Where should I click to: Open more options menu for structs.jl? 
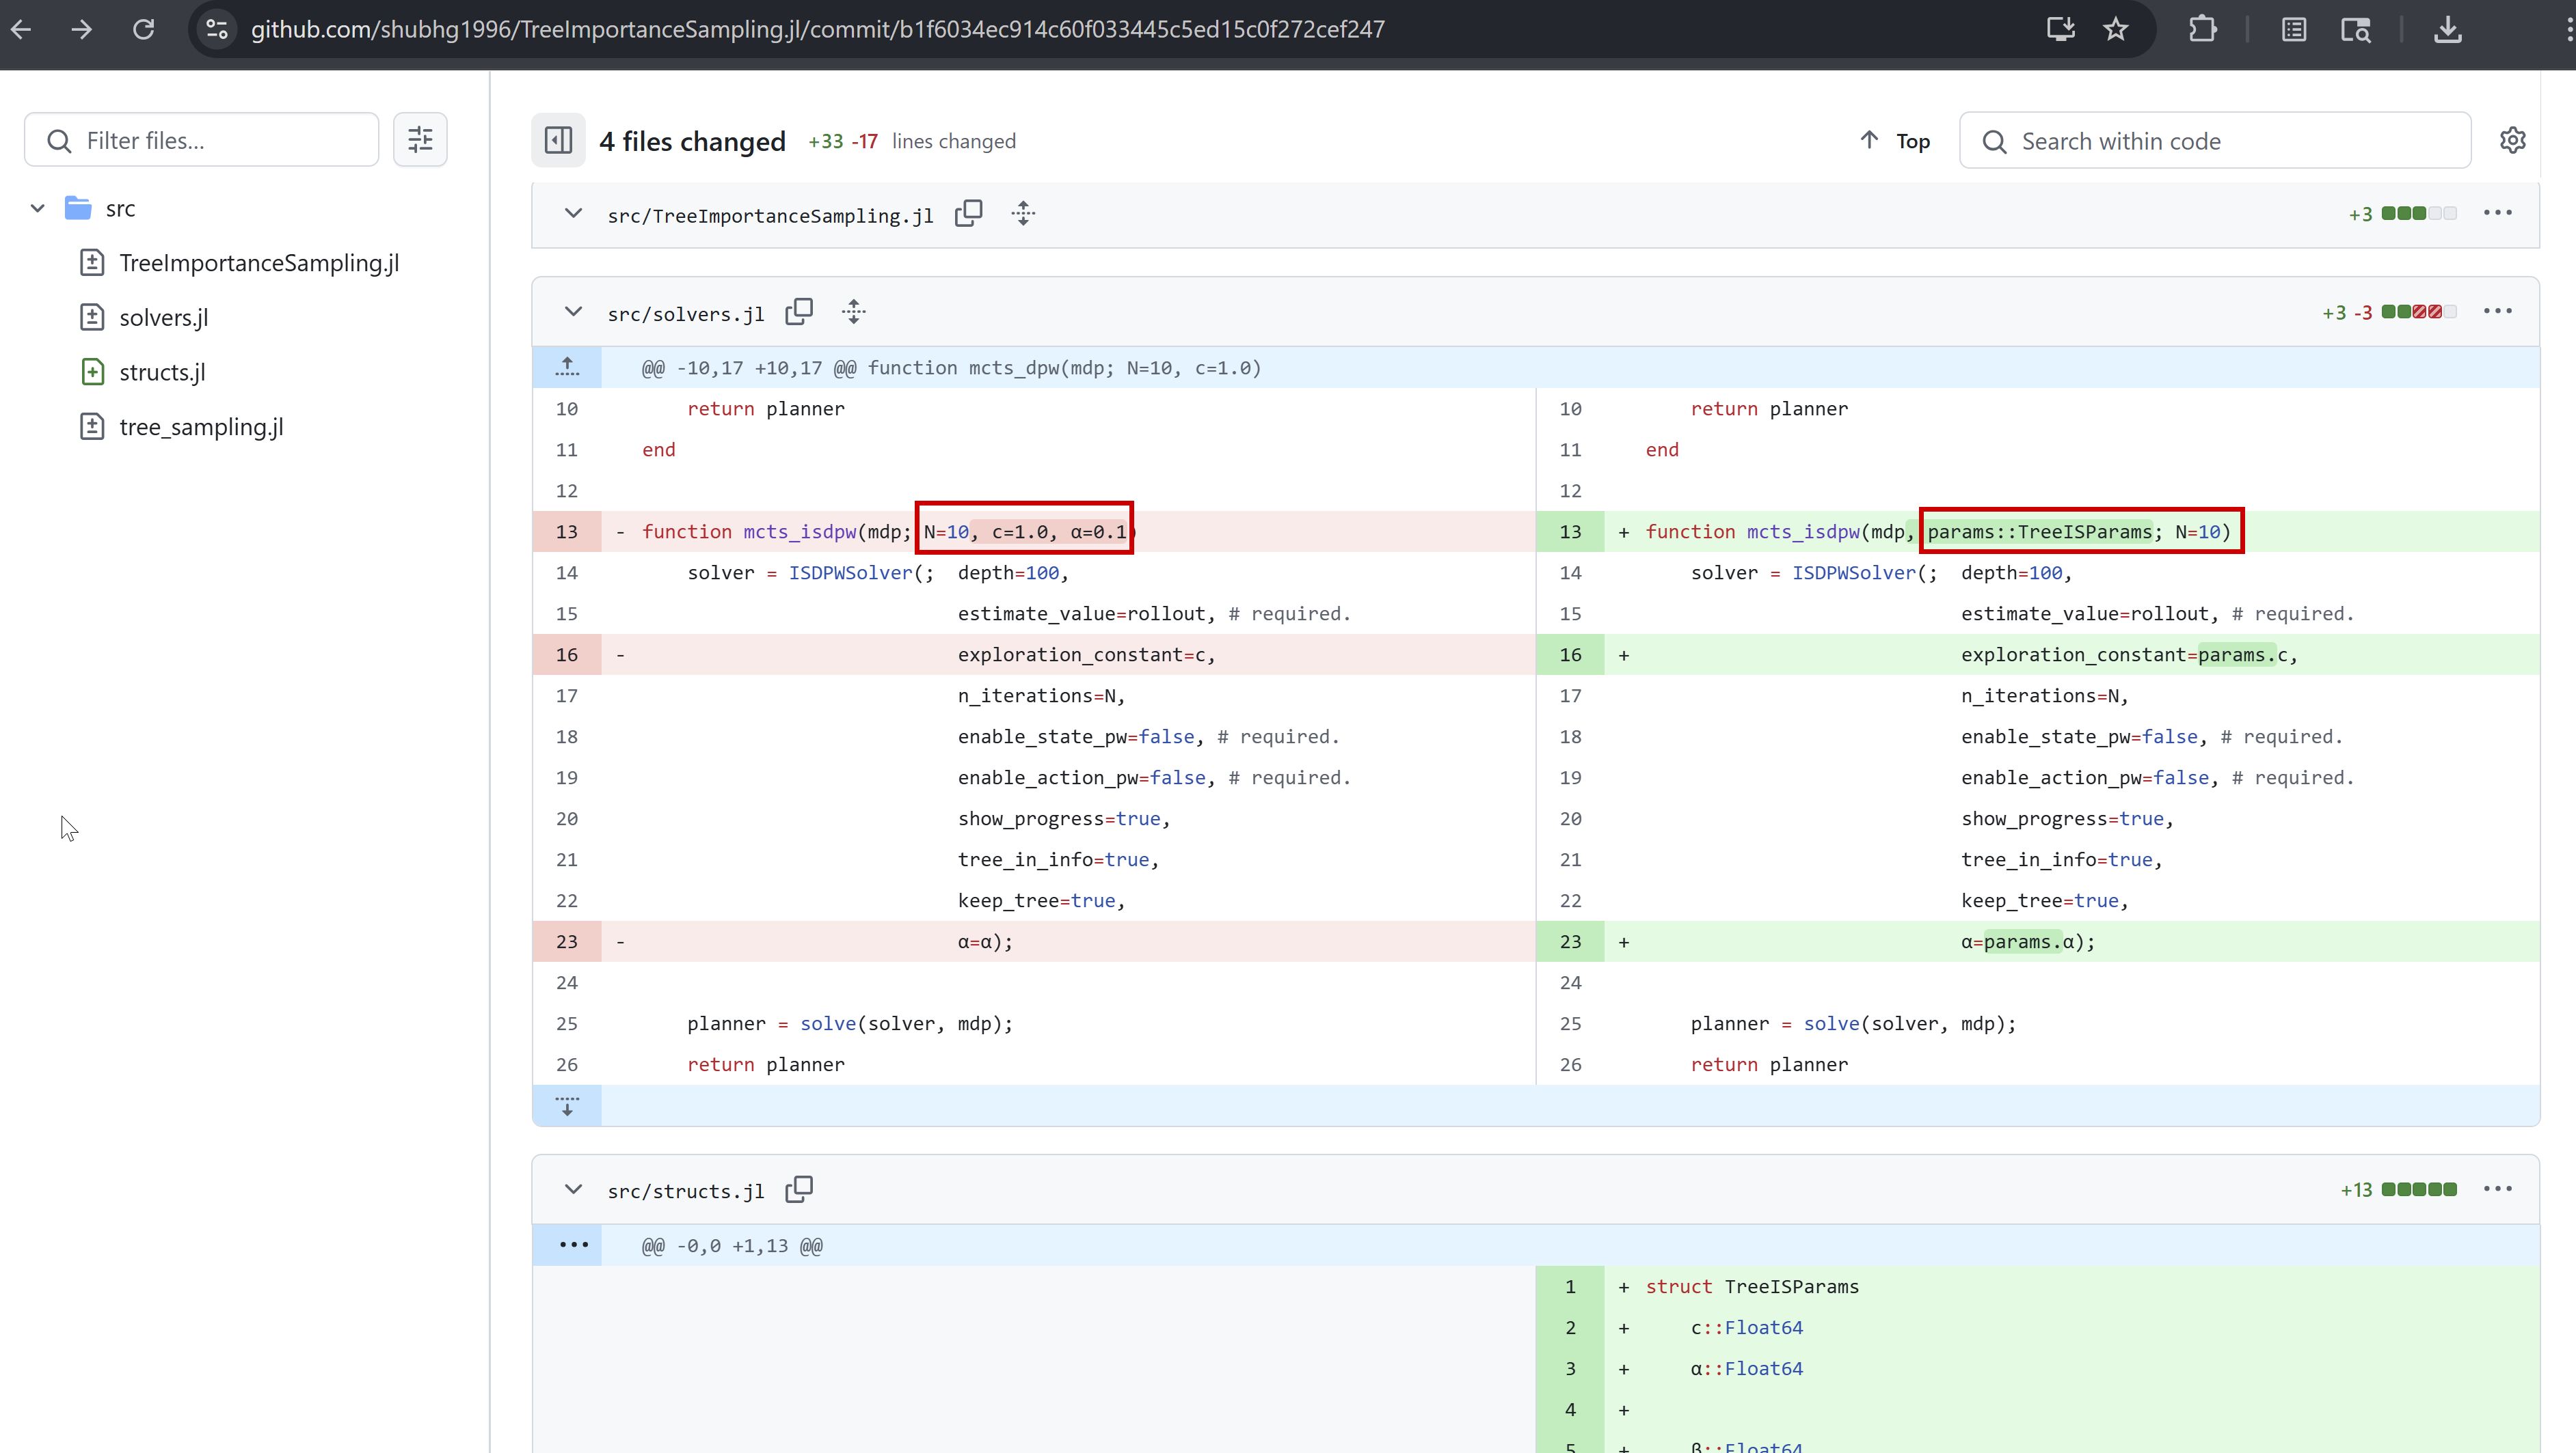coord(2497,1189)
